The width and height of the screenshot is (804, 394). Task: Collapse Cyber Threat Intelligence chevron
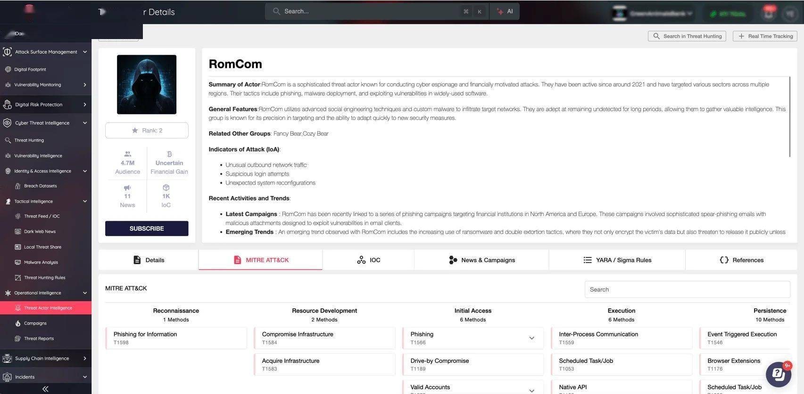tap(85, 123)
